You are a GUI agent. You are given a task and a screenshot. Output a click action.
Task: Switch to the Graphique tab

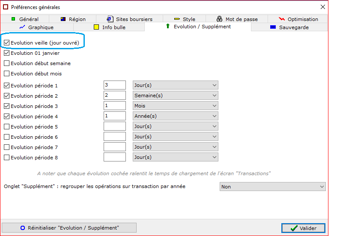point(37,27)
